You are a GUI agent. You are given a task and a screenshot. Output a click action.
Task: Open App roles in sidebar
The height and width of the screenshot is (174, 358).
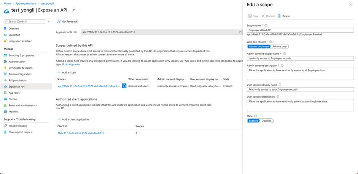coord(14,93)
